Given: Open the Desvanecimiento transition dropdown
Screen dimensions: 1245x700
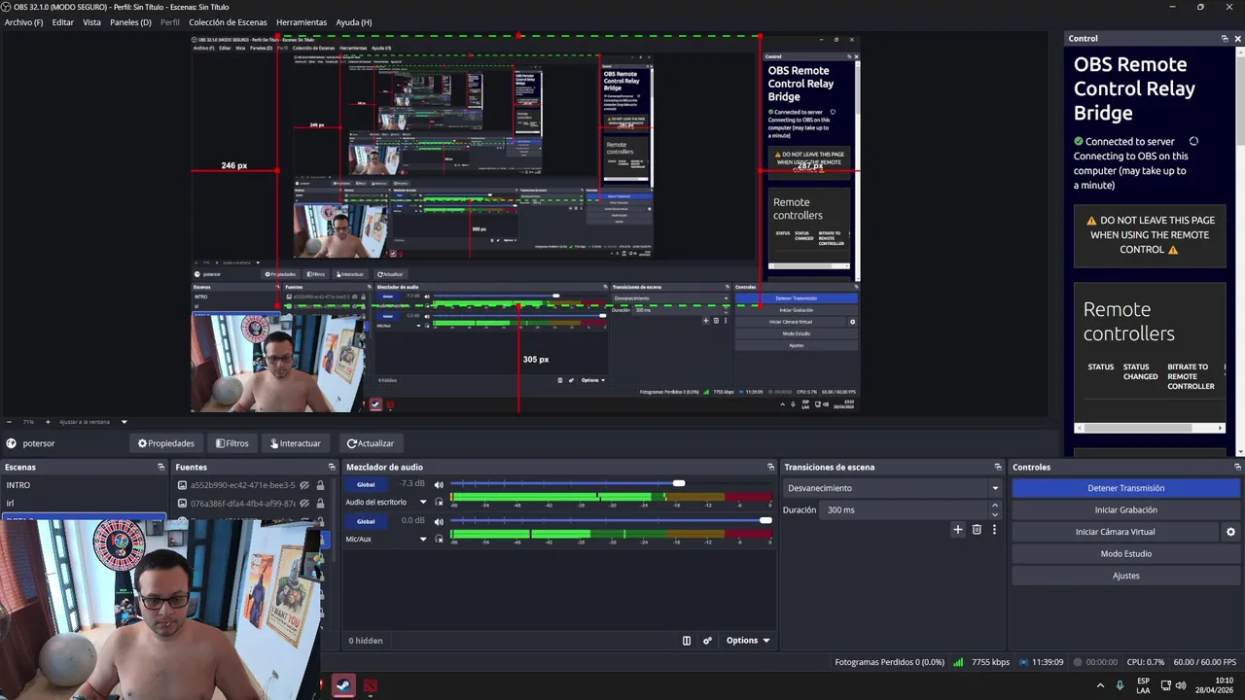Looking at the screenshot, I should point(892,488).
